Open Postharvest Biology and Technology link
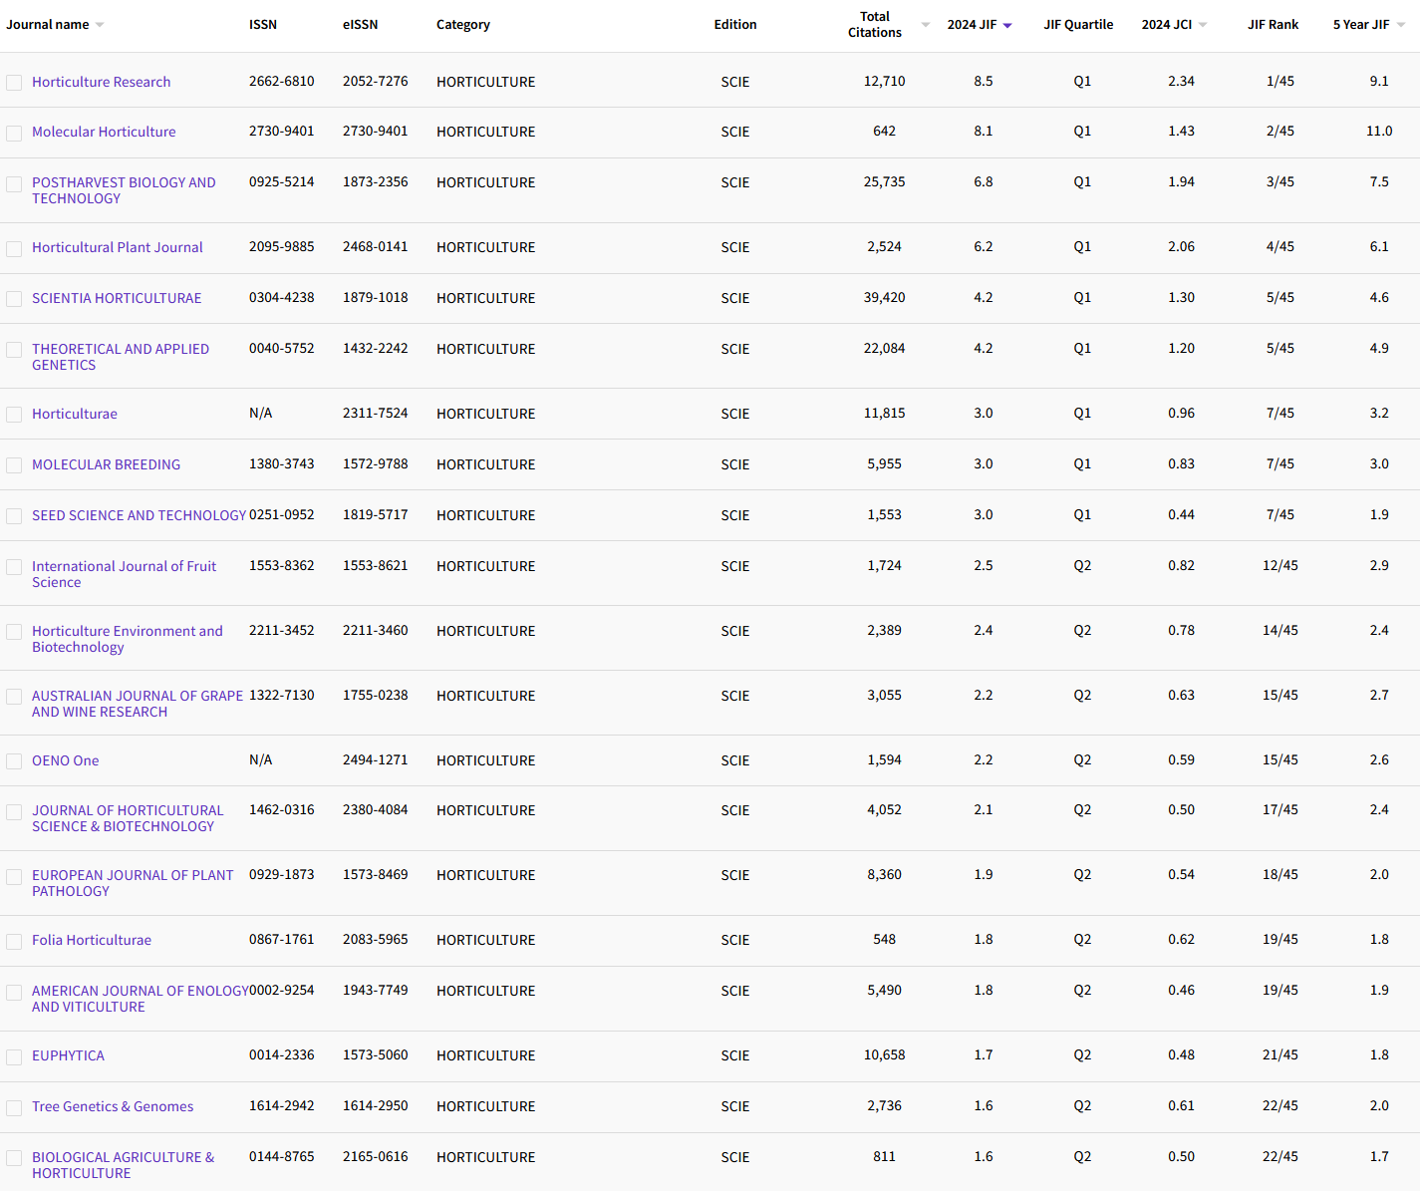 click(x=124, y=190)
